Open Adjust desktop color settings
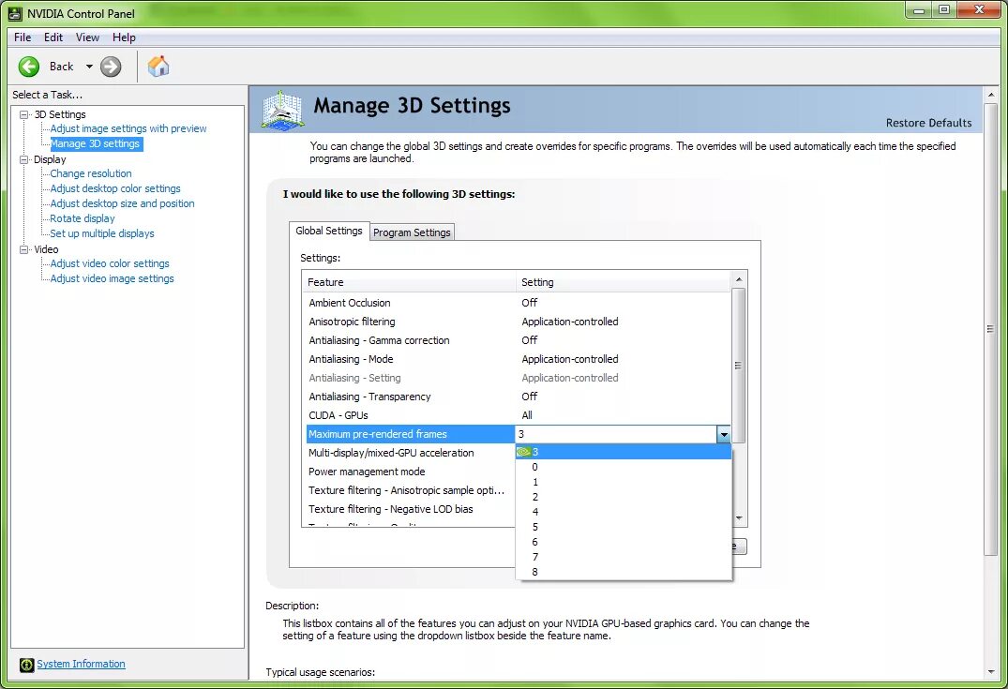 pyautogui.click(x=115, y=188)
